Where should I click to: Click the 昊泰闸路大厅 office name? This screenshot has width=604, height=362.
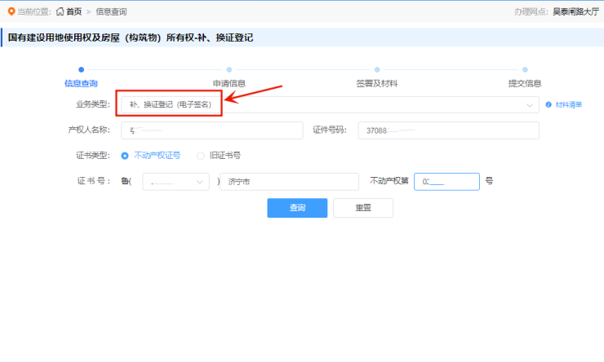point(576,11)
